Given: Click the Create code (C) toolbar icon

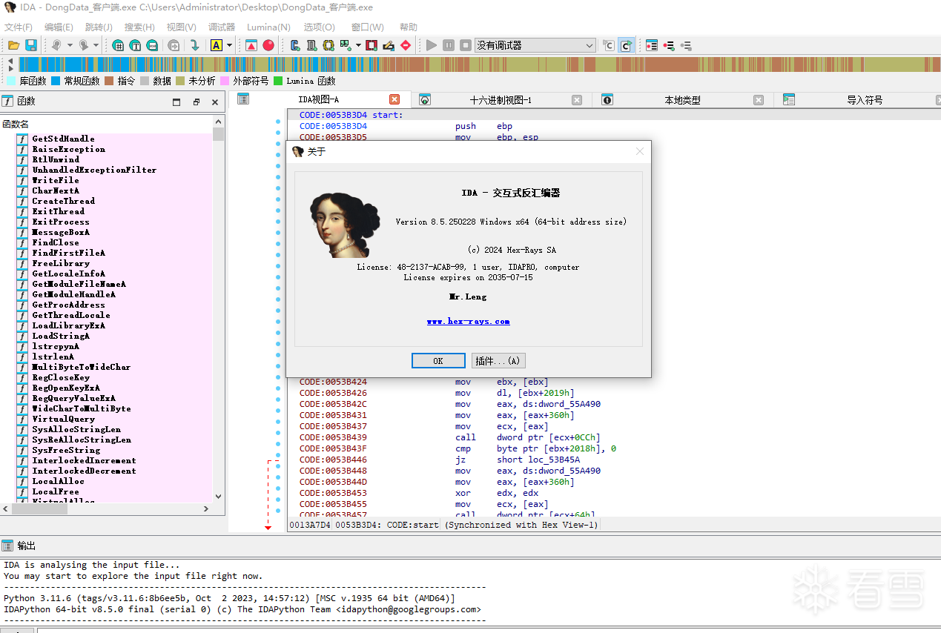Looking at the screenshot, I should (x=295, y=45).
